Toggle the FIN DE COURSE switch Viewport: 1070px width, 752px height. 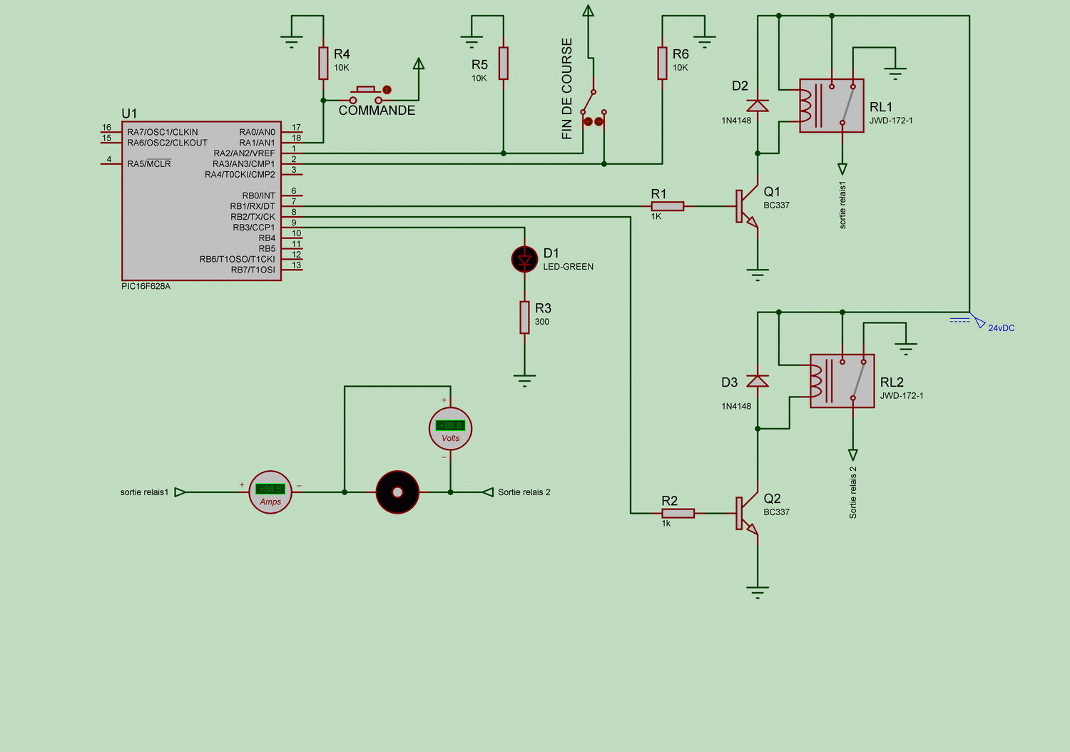(593, 107)
